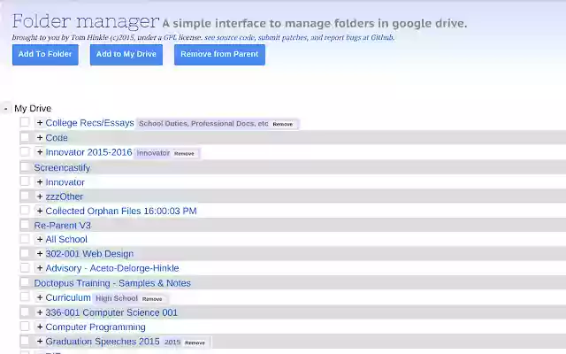Expand the College Recs/Essays folder
Viewport: 566px width, 354px height.
pyautogui.click(x=40, y=123)
